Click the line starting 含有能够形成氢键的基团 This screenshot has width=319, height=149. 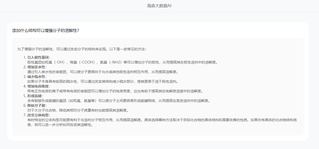pyautogui.click(x=119, y=101)
